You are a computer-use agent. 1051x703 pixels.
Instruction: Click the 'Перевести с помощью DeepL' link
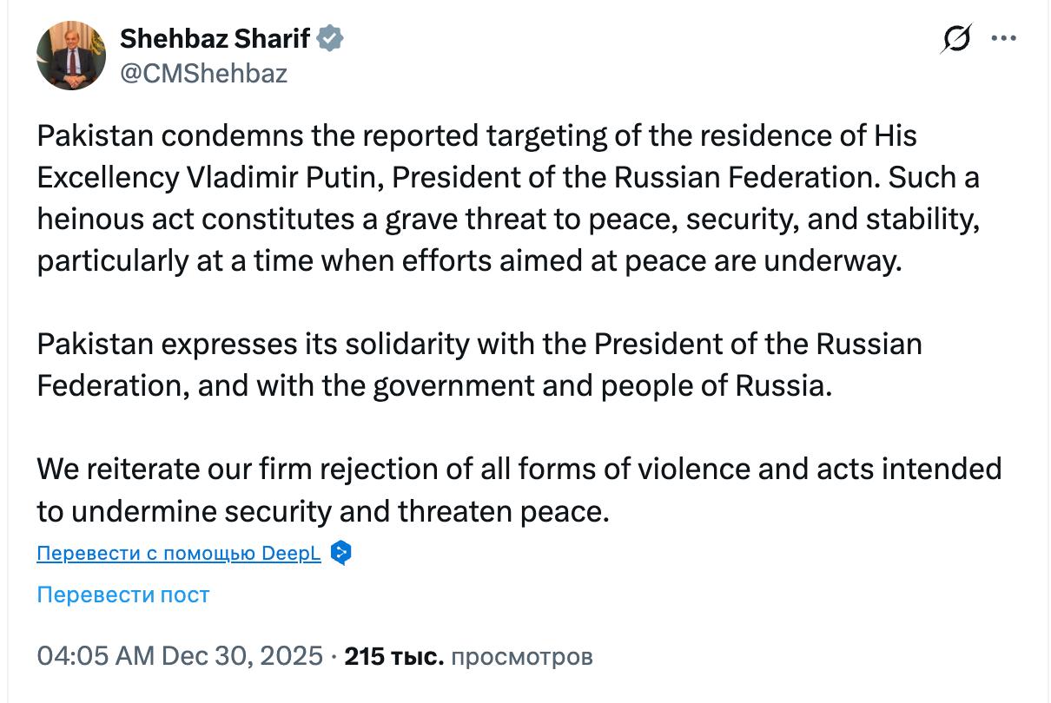click(x=179, y=554)
